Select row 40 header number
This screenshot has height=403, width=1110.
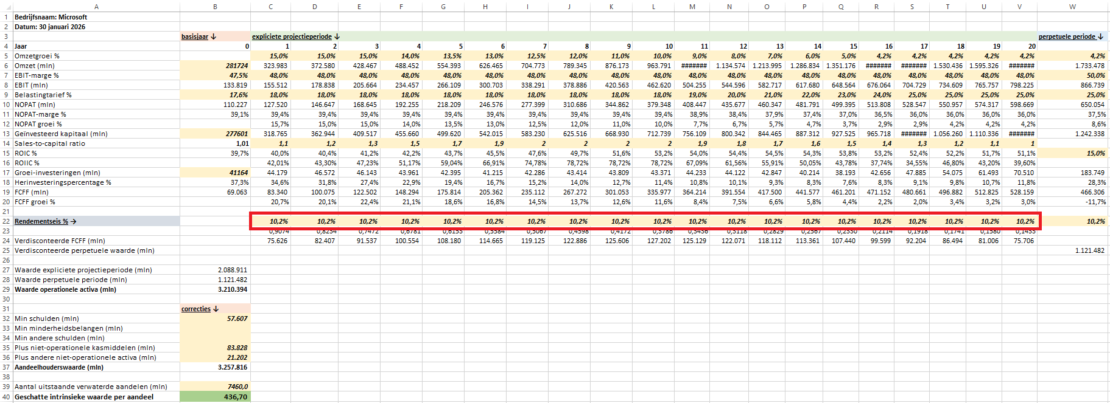pyautogui.click(x=6, y=397)
